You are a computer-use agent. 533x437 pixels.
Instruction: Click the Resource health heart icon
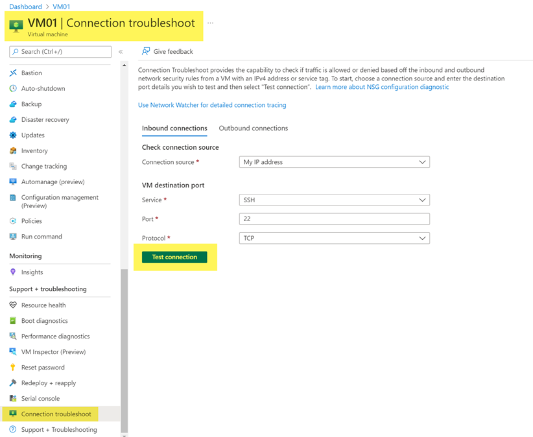coord(13,305)
